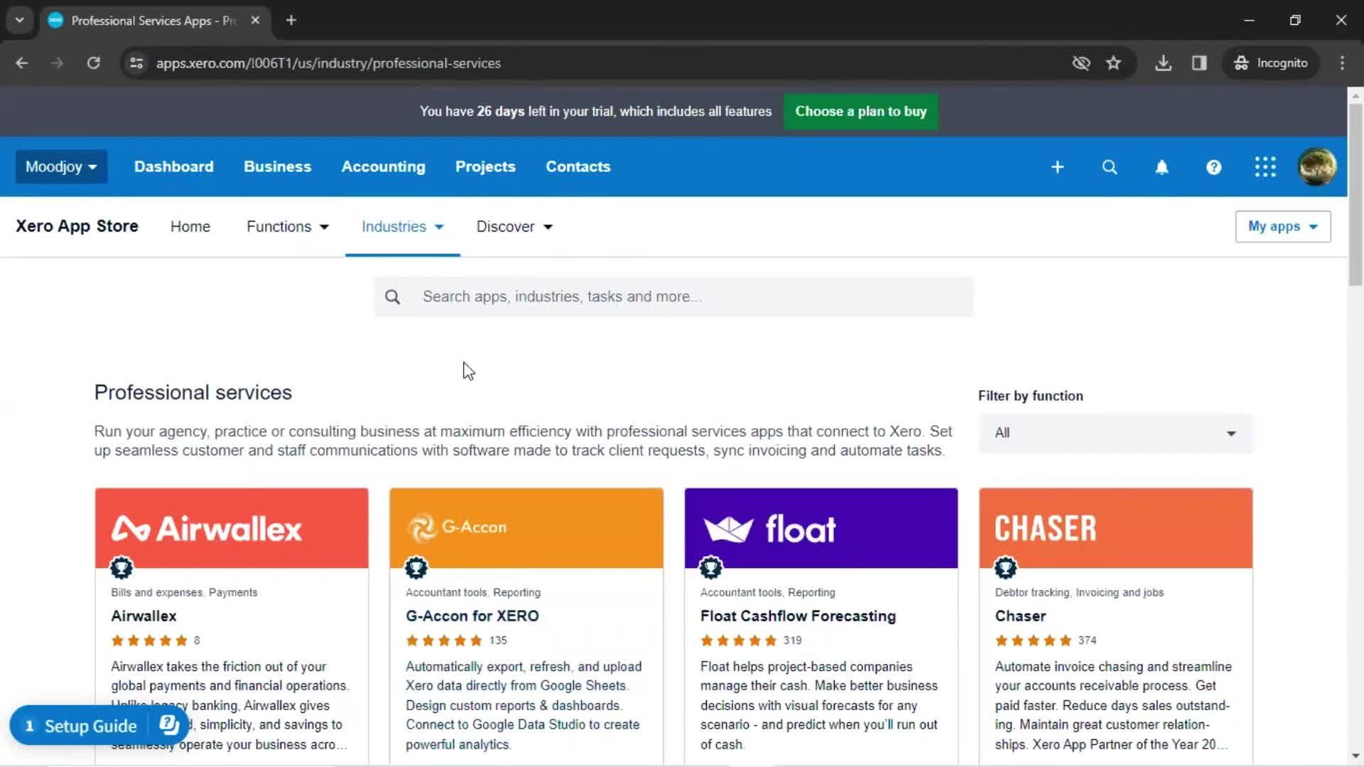Open the Chrome three-dot menu
This screenshot has height=767, width=1364.
[x=1342, y=63]
